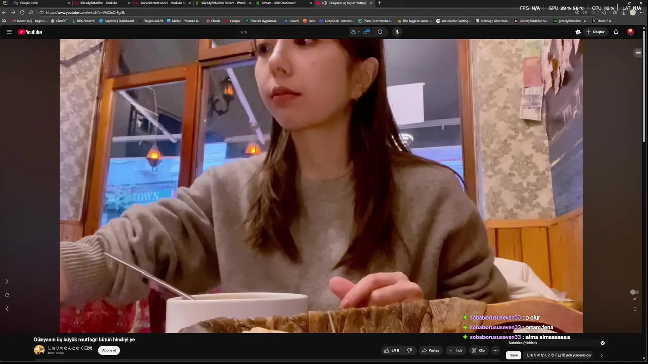Open the ChatGPT bookmark

click(x=59, y=21)
